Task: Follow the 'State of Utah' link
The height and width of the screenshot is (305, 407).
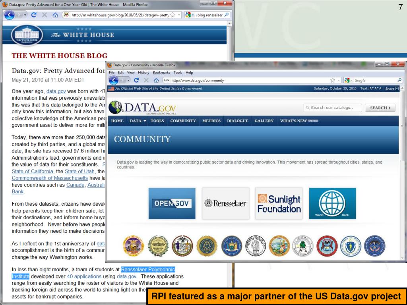Action: click(79, 172)
